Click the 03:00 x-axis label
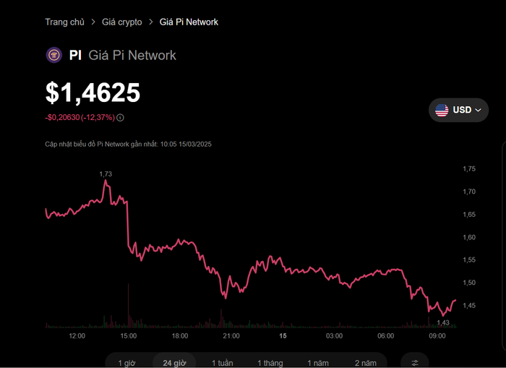Screen dimensions: 506x368 (x=334, y=335)
